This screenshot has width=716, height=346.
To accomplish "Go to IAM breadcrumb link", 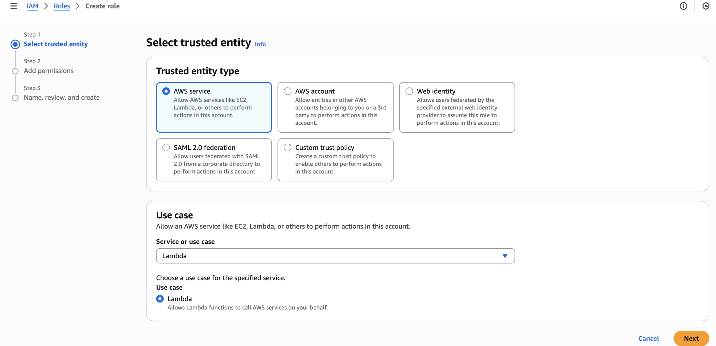I will [32, 6].
